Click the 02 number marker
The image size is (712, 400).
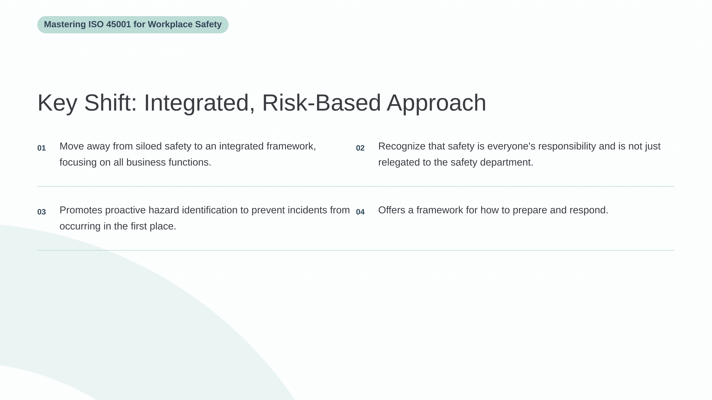coord(360,148)
